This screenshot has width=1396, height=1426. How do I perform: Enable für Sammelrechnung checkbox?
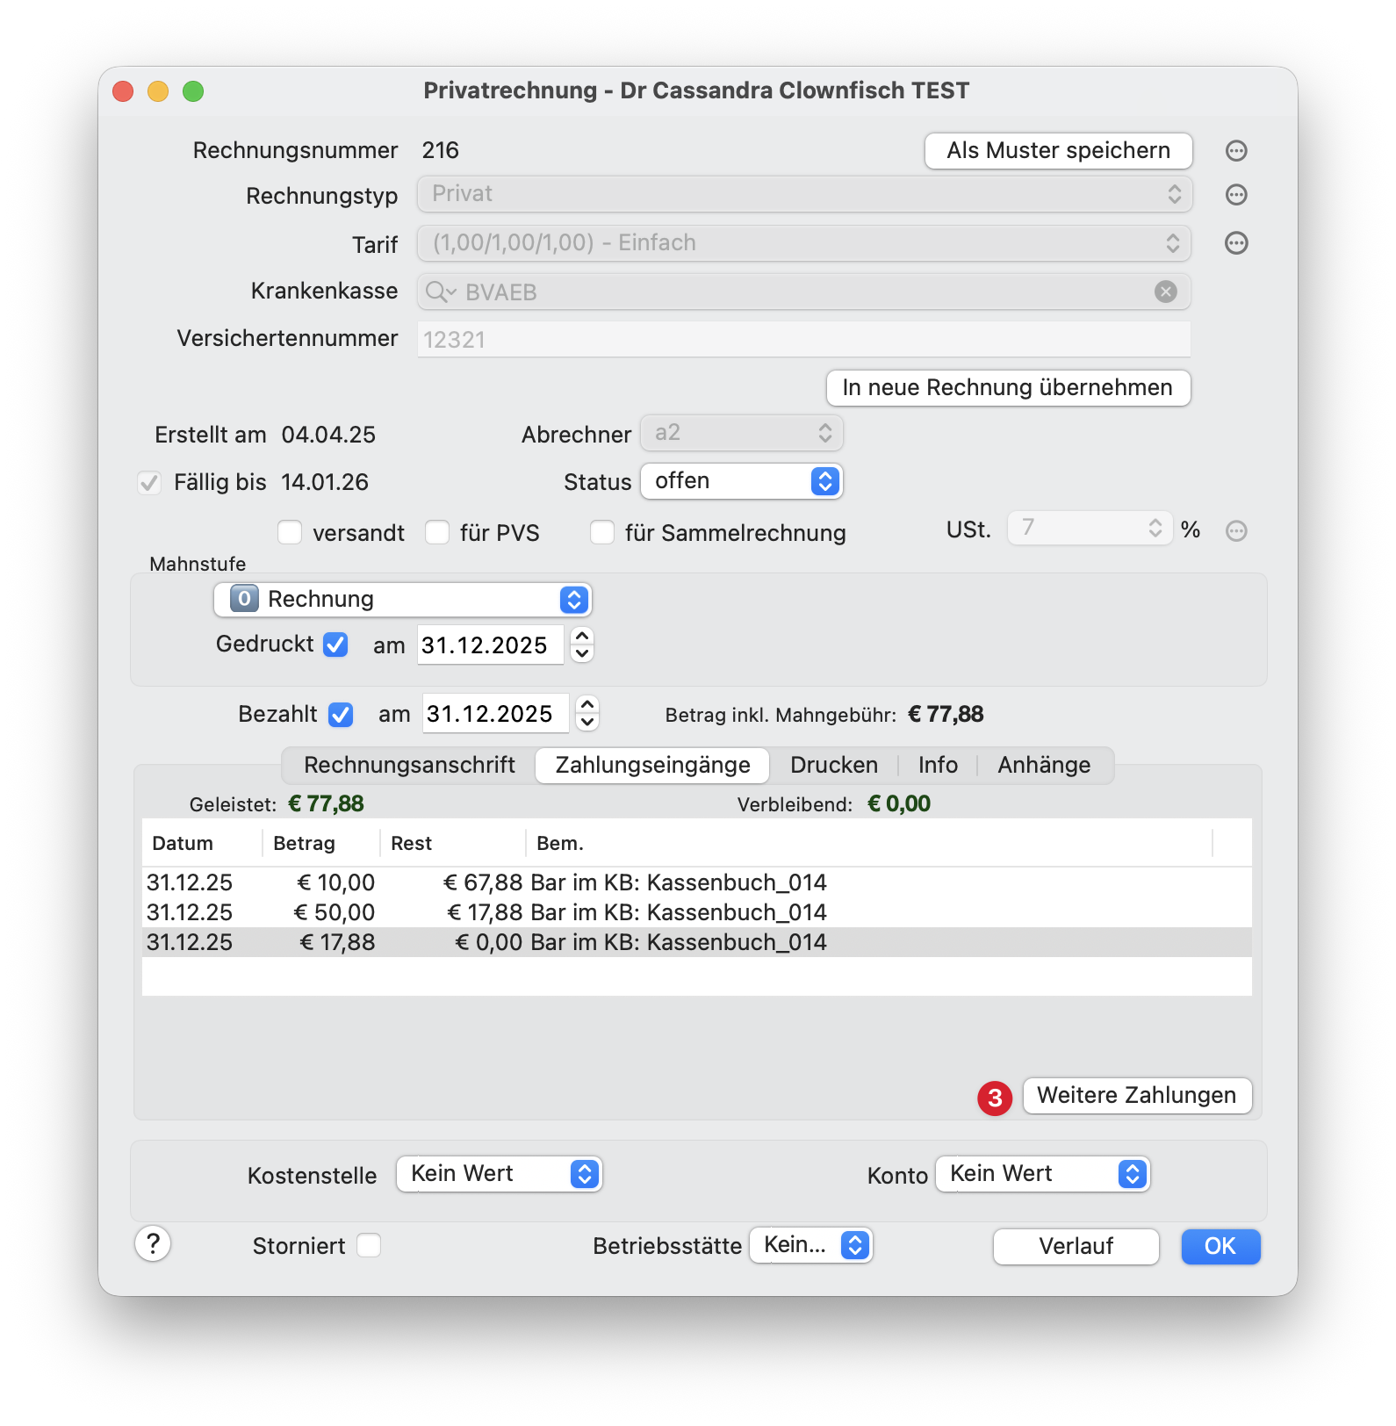[602, 532]
